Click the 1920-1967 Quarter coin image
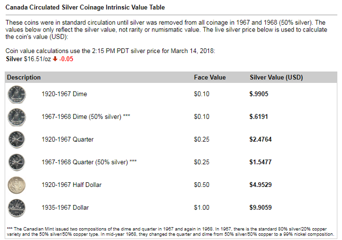Viewport: 342px width, 240px height. coord(16,140)
